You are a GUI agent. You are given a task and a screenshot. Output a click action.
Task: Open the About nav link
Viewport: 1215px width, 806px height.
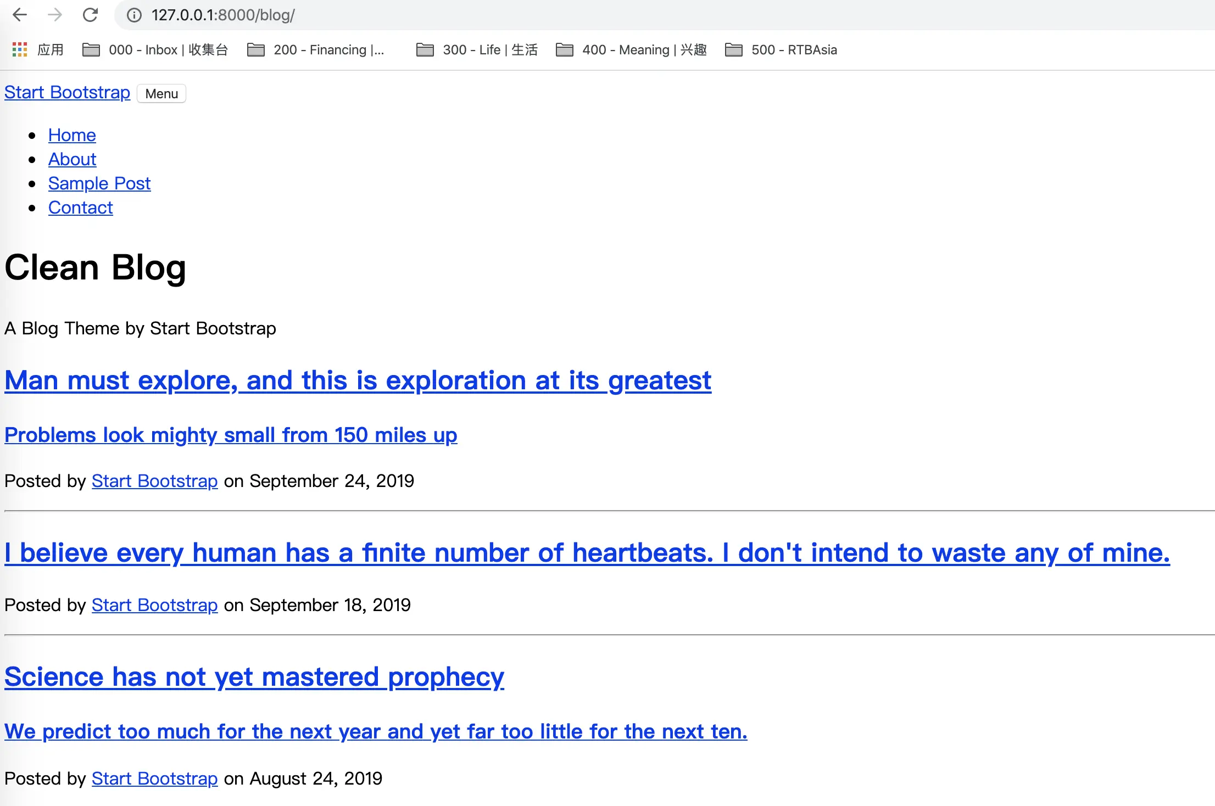[x=72, y=159]
